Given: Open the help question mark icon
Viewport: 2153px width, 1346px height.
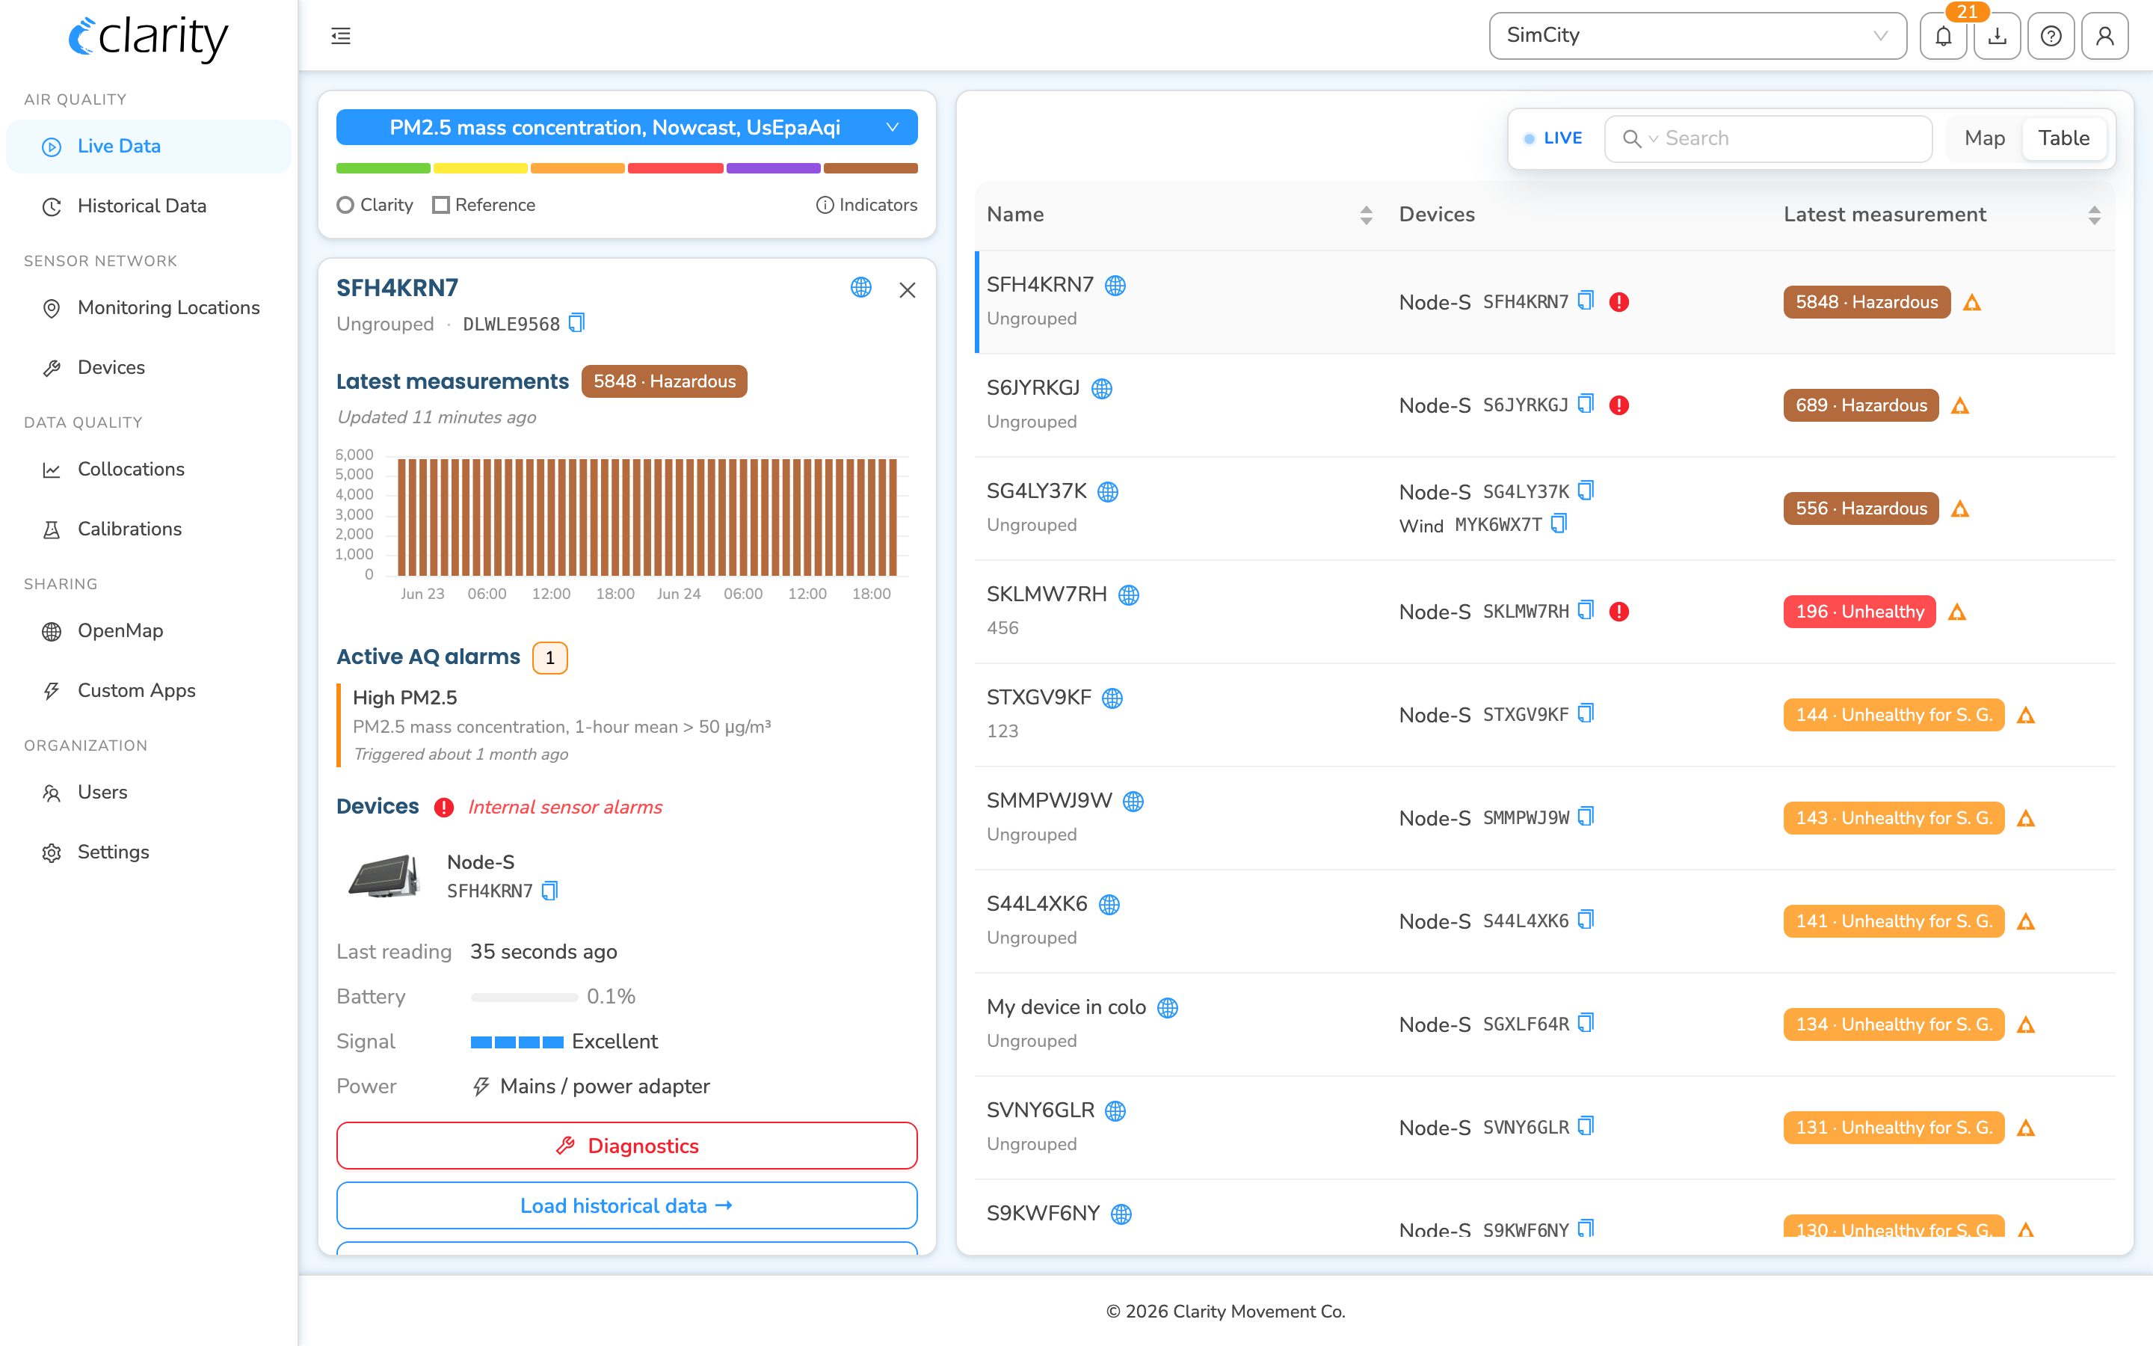Looking at the screenshot, I should point(2051,36).
